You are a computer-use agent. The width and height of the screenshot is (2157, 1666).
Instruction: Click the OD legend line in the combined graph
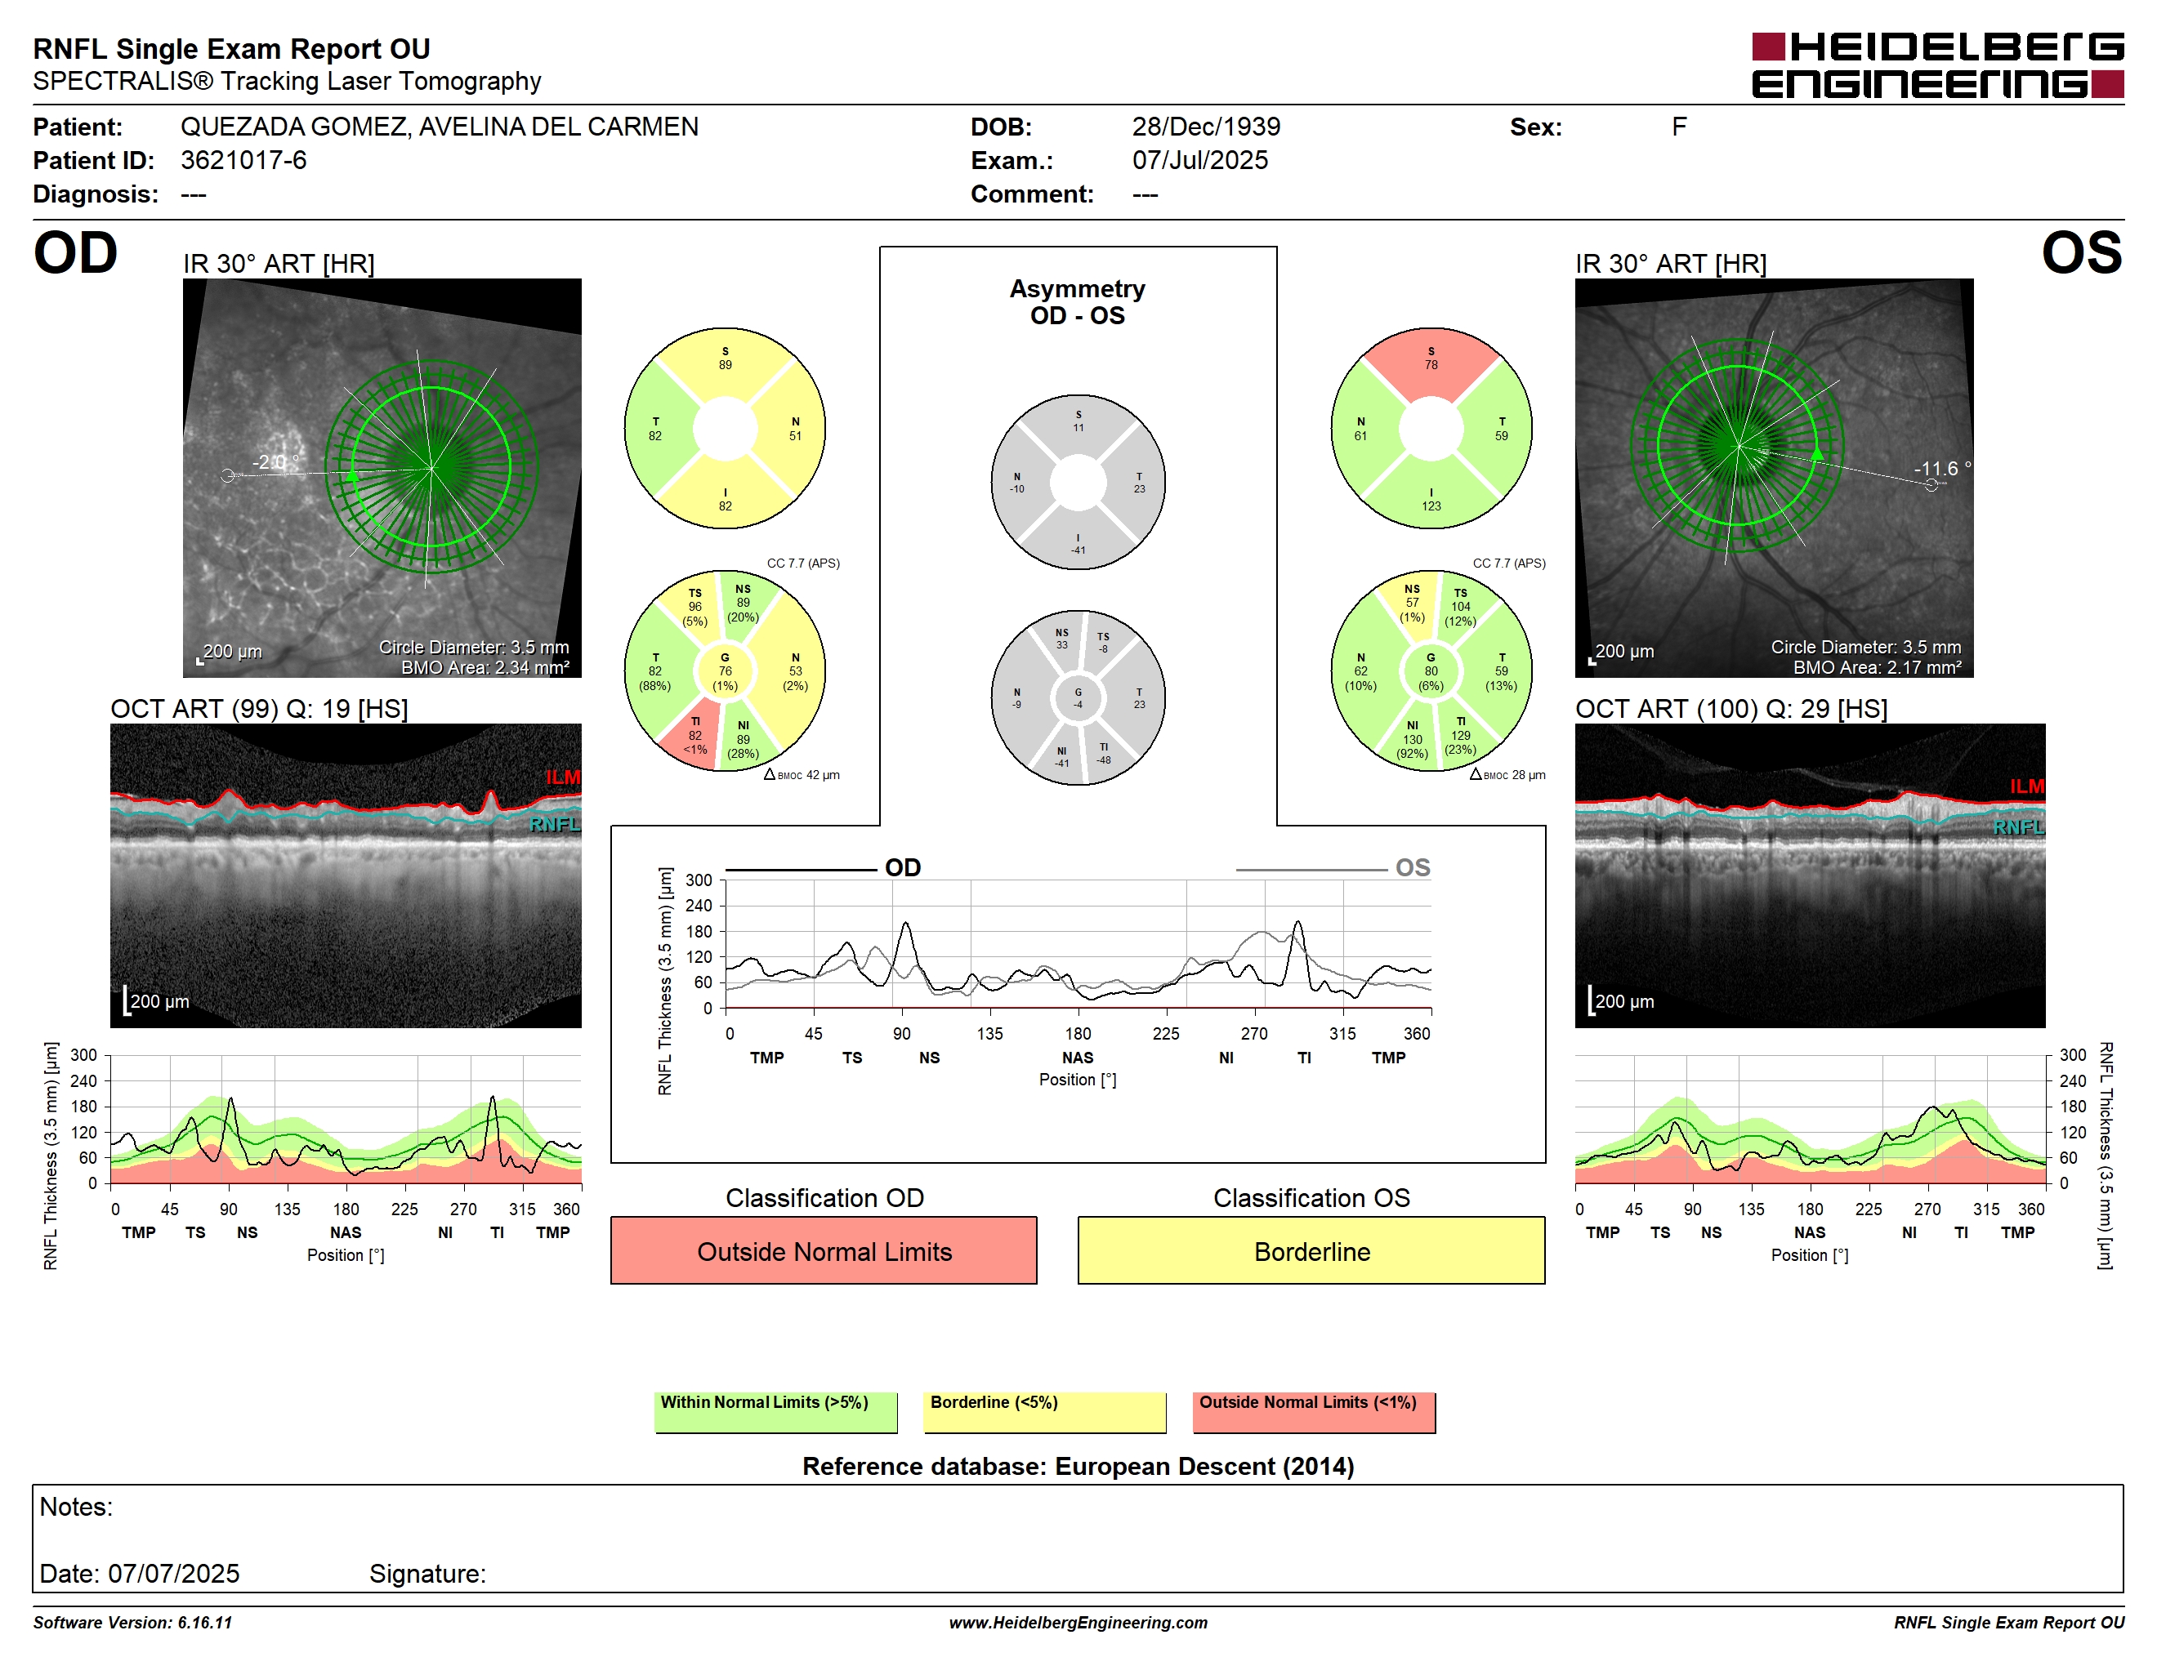tap(801, 870)
